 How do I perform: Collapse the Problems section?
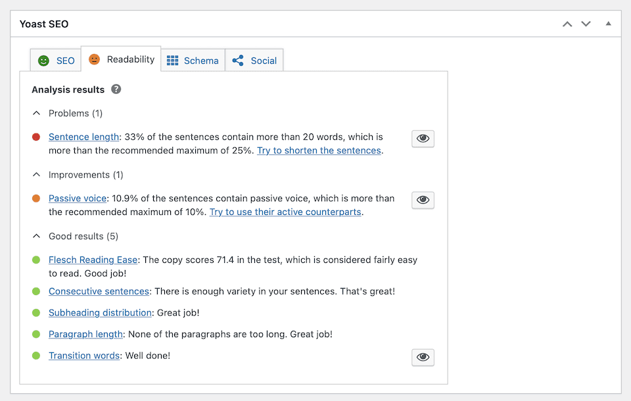point(36,112)
